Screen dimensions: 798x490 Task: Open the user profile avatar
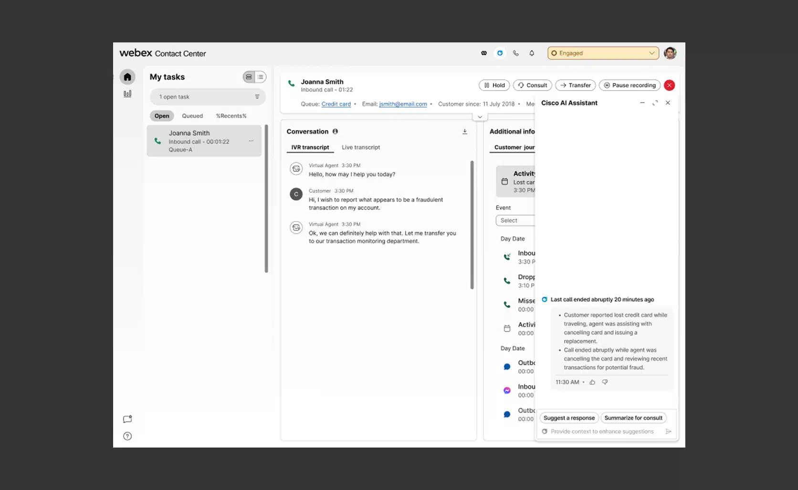pos(670,53)
